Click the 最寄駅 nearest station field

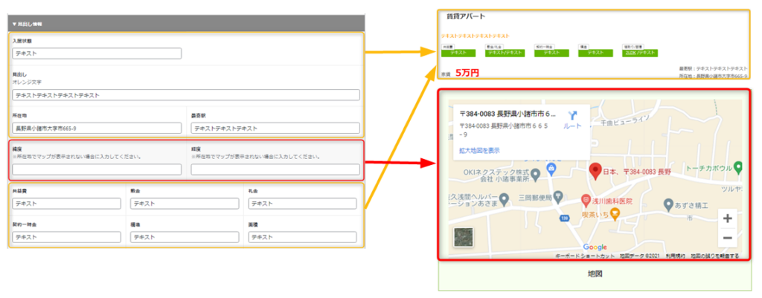pyautogui.click(x=275, y=128)
